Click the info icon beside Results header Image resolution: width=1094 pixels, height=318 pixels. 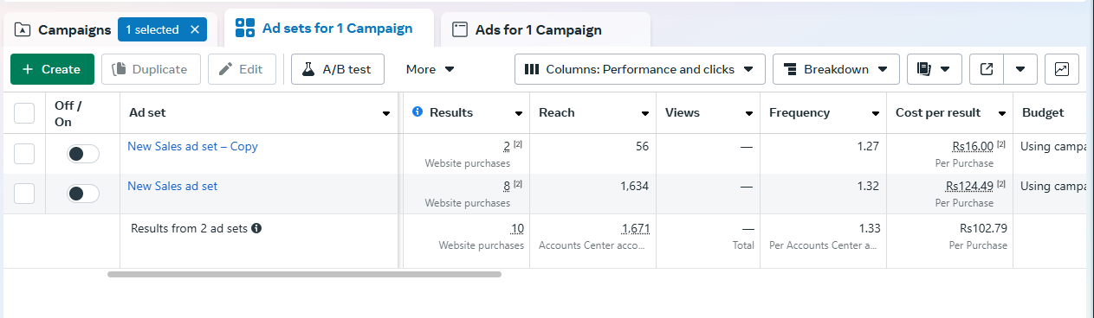coord(418,112)
